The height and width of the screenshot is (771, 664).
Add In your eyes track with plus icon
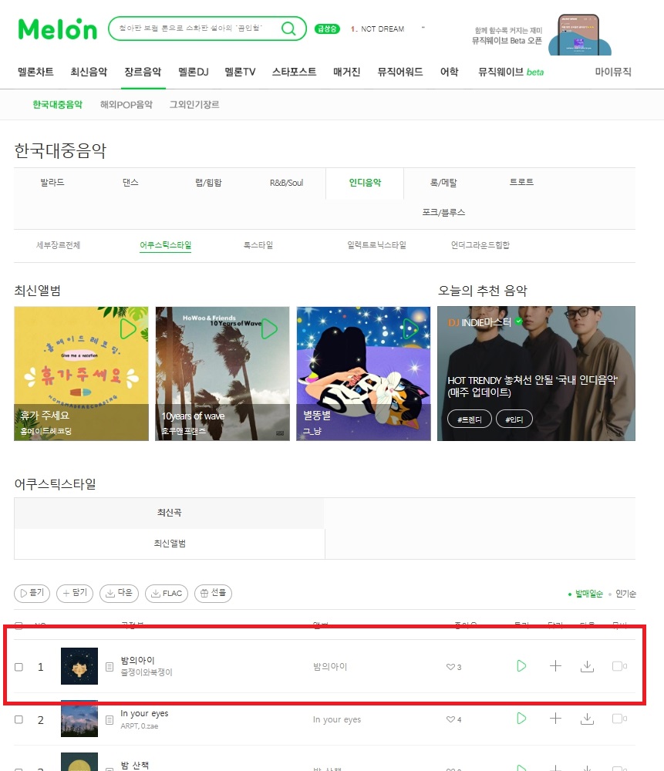click(555, 719)
